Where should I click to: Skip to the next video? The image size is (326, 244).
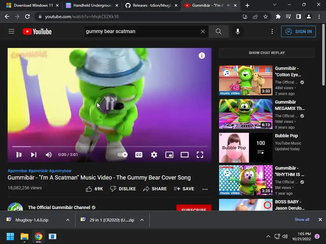point(34,155)
